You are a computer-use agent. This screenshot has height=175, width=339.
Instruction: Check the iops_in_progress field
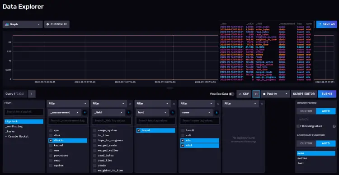pos(95,140)
